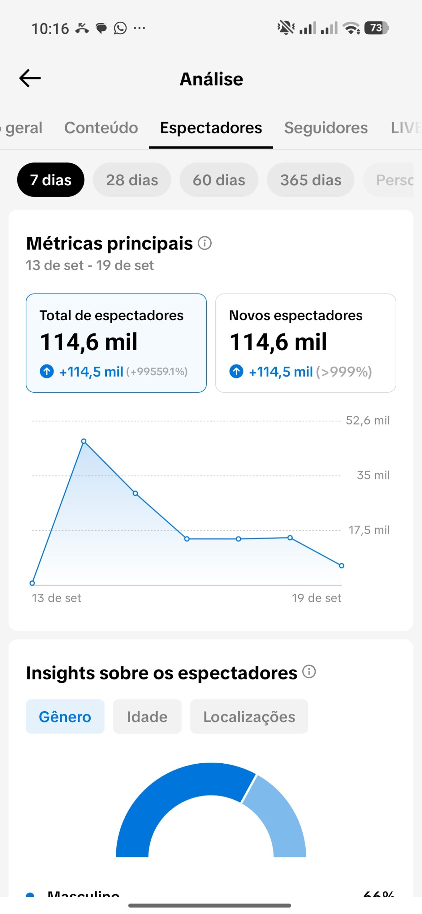Viewport: 422px width, 914px height.
Task: Tap the muted notifications bell icon
Action: pyautogui.click(x=286, y=27)
